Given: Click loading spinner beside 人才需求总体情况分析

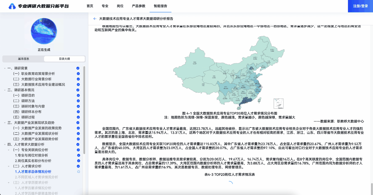Looking at the screenshot, I should (78, 172).
